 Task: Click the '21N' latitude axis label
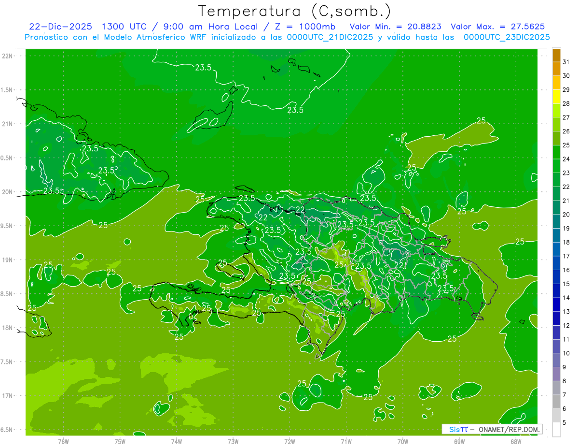8,124
